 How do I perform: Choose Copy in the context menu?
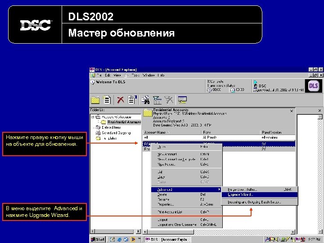tap(187, 177)
